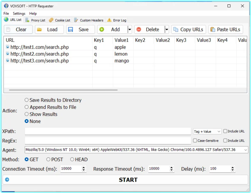Click the globe icon on URL List tab
Viewport: 251px width, 193px height.
pyautogui.click(x=6, y=19)
